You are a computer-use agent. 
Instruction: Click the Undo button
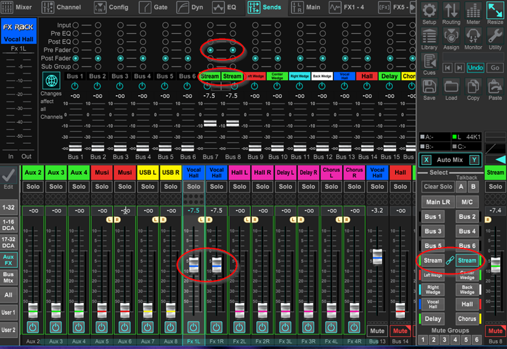point(475,68)
